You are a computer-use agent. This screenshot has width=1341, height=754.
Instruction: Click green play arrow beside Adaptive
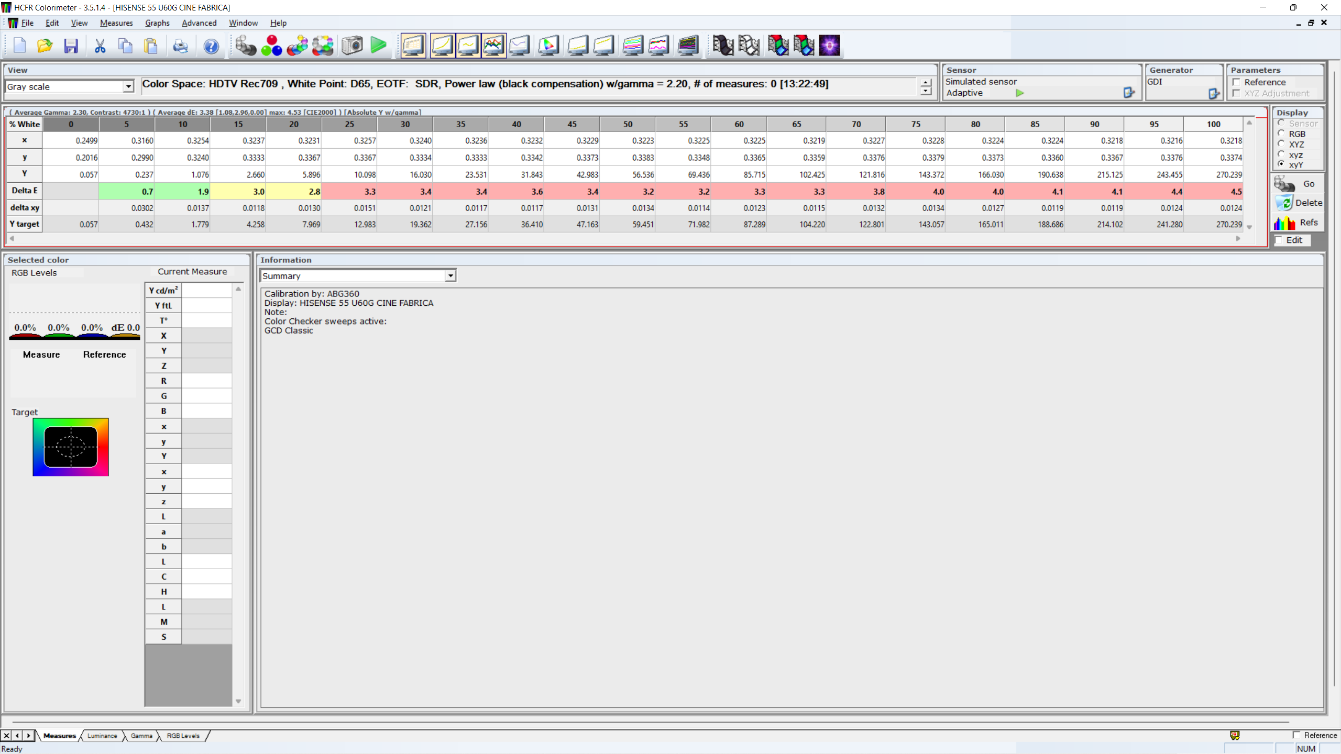1019,93
